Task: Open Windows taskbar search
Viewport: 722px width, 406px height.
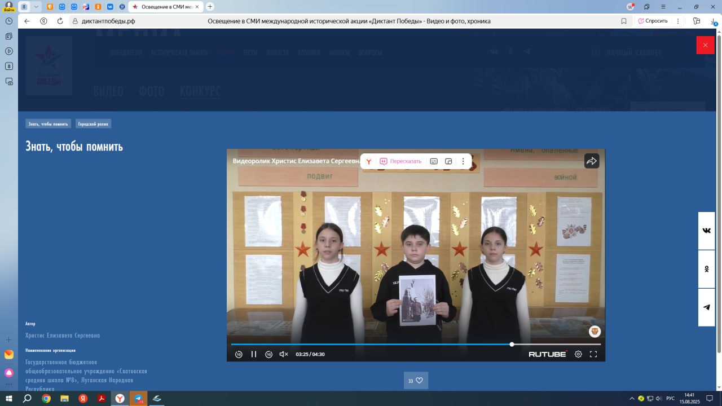Action: coord(27,399)
